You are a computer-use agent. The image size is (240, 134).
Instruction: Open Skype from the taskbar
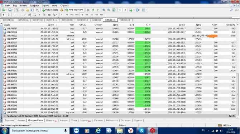click(141, 131)
